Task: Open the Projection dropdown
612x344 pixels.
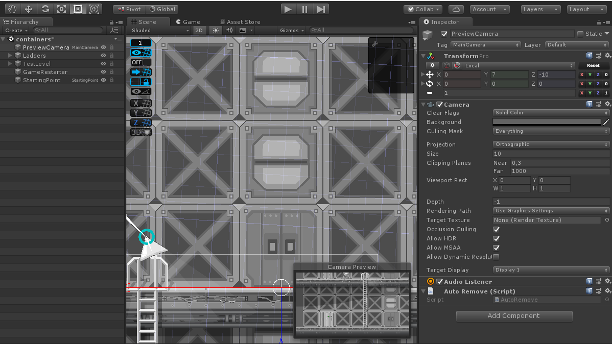Action: [551, 144]
